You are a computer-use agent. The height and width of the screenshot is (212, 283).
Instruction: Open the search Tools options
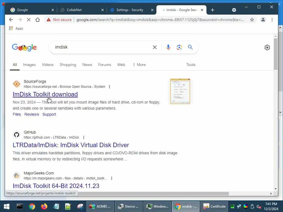[x=191, y=65]
